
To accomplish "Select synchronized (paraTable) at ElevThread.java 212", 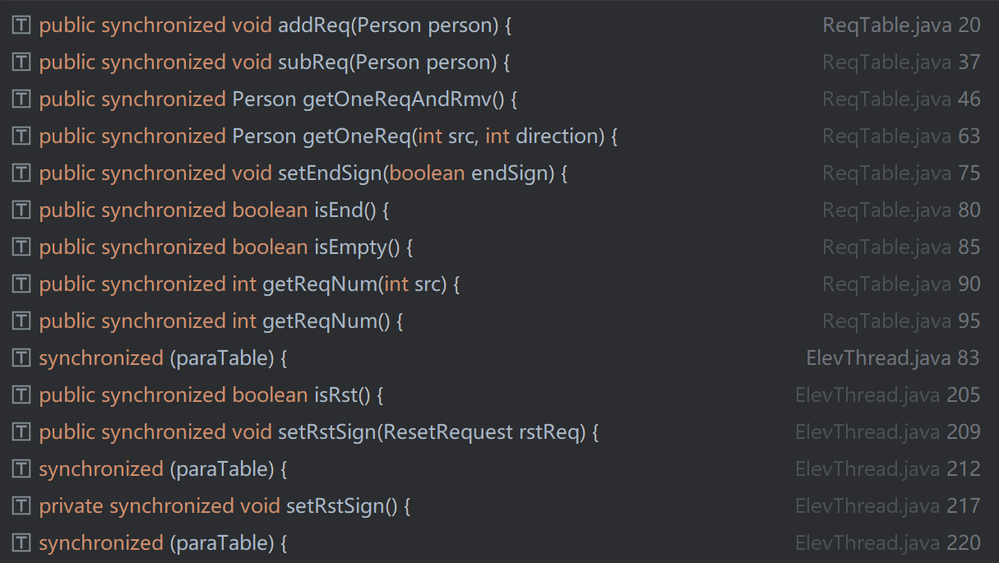I will pyautogui.click(x=499, y=469).
